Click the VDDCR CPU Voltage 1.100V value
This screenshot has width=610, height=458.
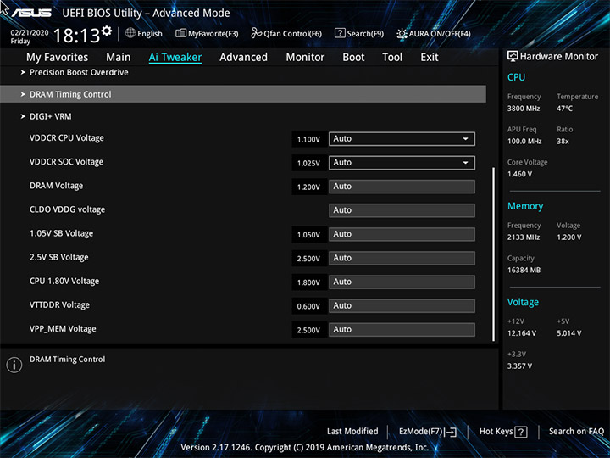308,139
